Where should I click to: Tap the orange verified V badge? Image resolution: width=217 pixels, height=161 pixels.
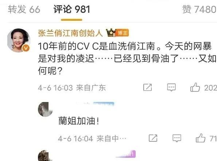pos(26,48)
